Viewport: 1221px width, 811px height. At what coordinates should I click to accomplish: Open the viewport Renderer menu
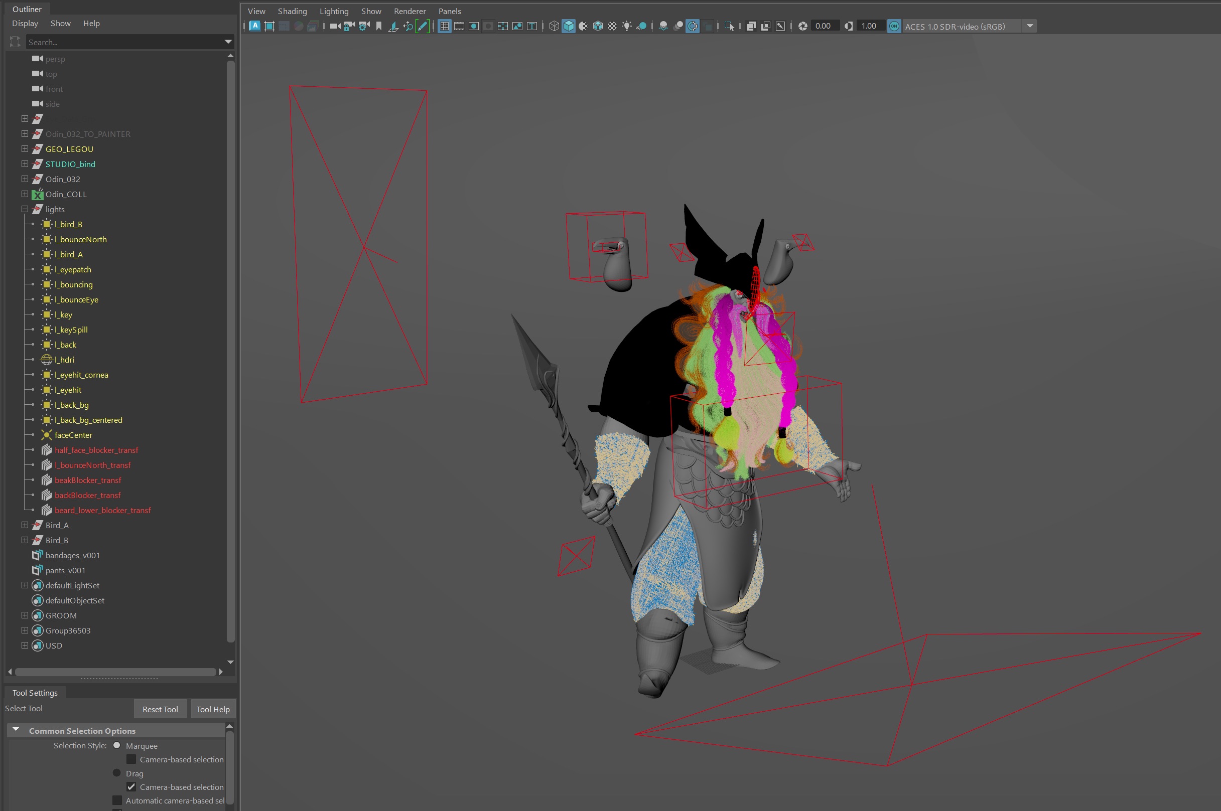(x=410, y=11)
